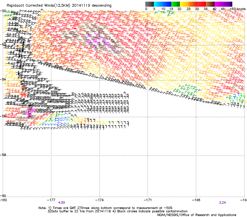This screenshot has height=217, width=247.
Task: Pick the orange 25-30 knots legend segment
Action: pos(193,4)
